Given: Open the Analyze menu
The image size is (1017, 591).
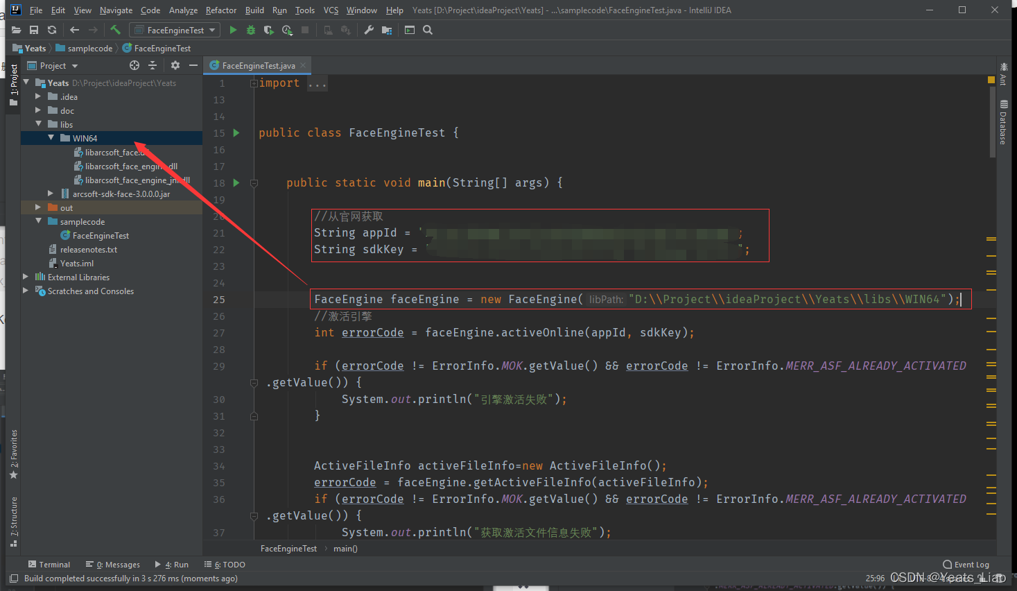Looking at the screenshot, I should (183, 10).
